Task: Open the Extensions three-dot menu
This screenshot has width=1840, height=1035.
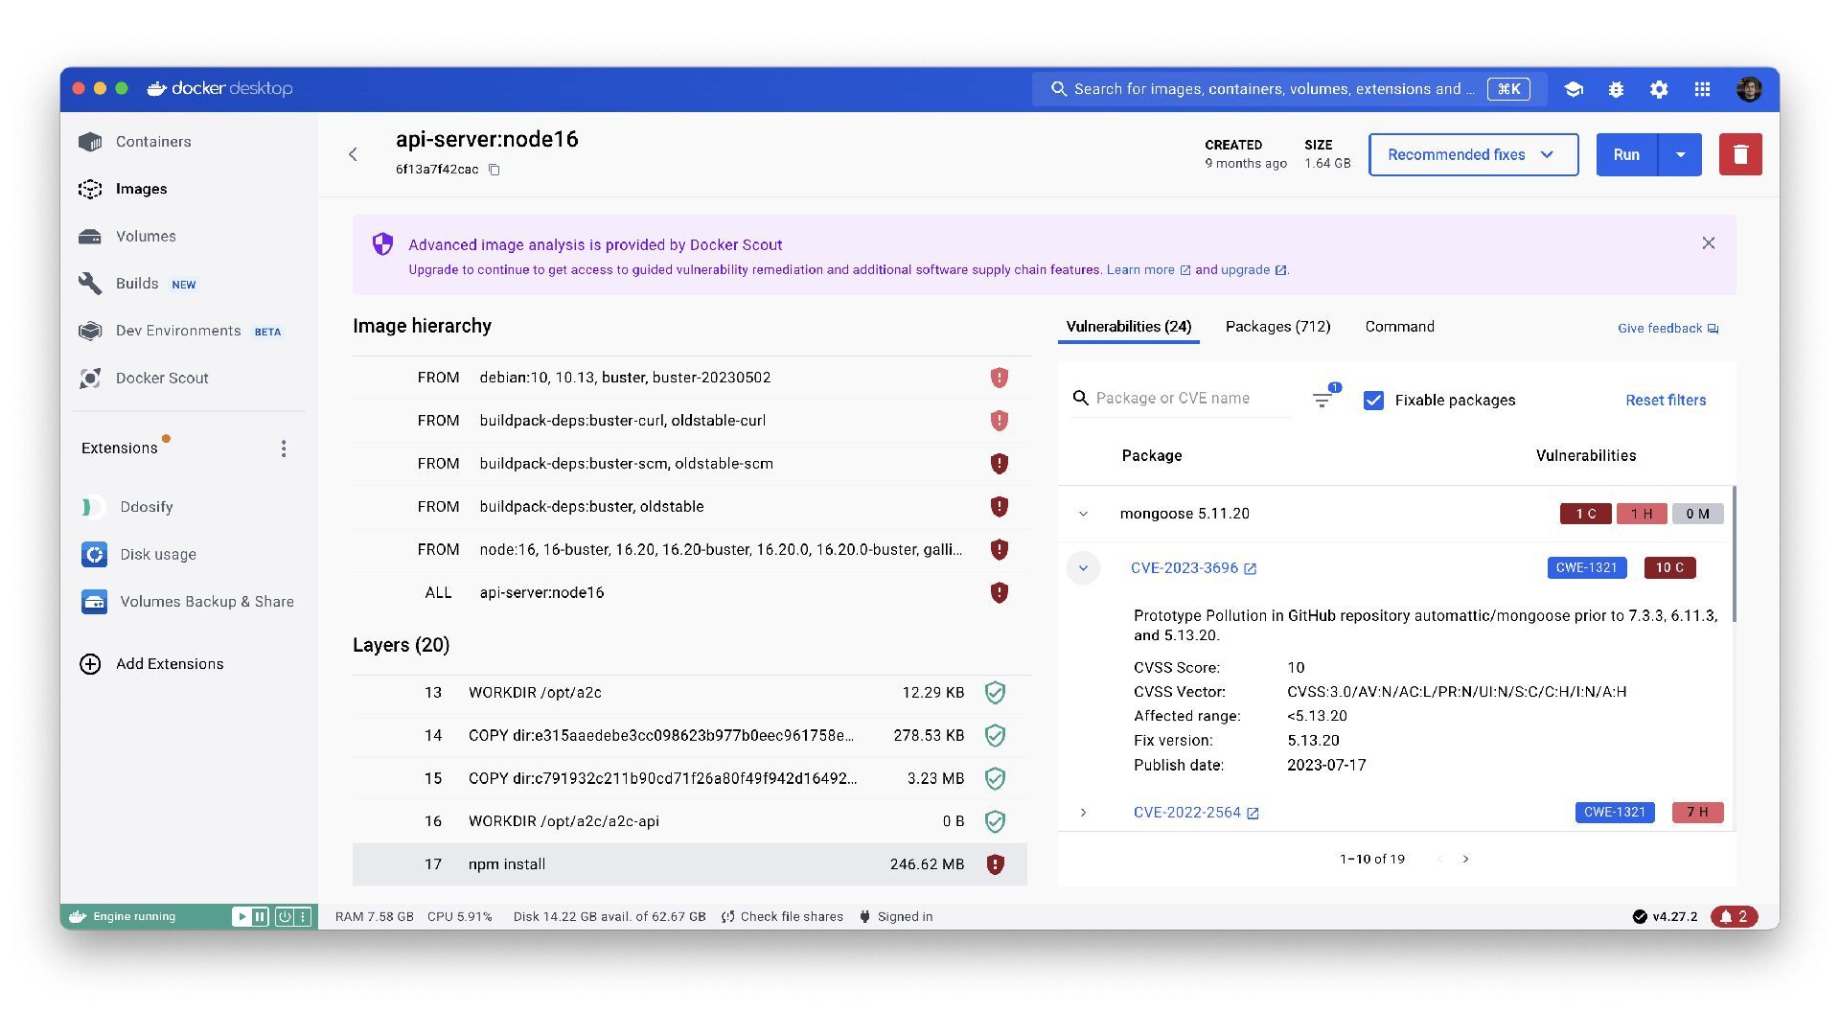Action: point(284,448)
